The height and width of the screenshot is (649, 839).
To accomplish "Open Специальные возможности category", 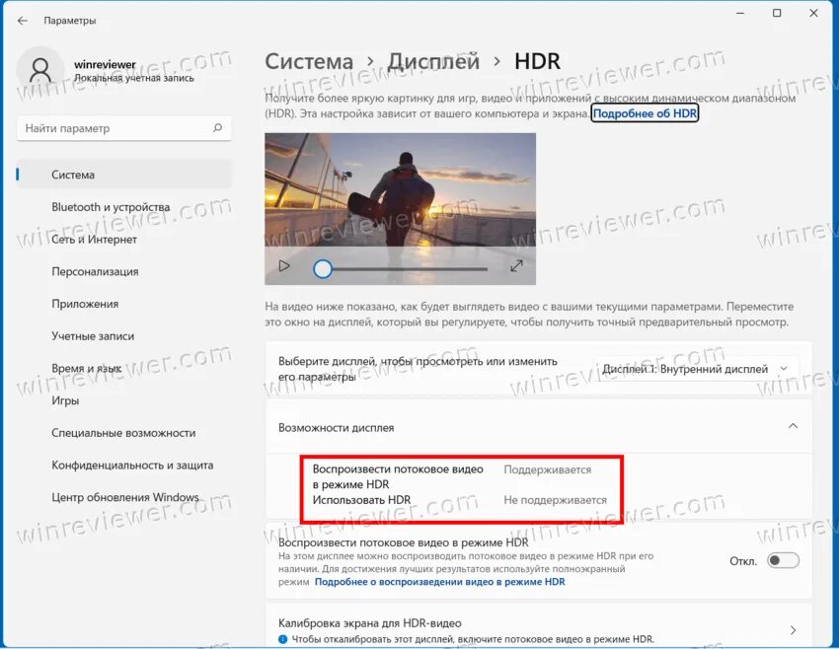I will click(124, 433).
